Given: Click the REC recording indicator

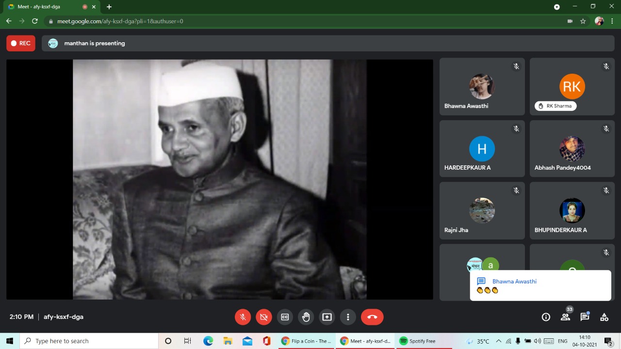Looking at the screenshot, I should (x=21, y=43).
